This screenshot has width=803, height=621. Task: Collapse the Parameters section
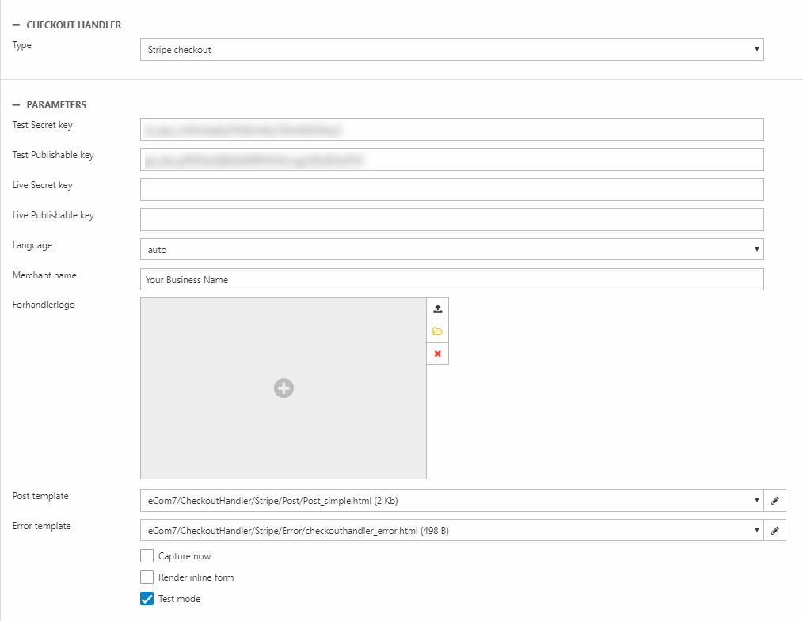[x=16, y=105]
